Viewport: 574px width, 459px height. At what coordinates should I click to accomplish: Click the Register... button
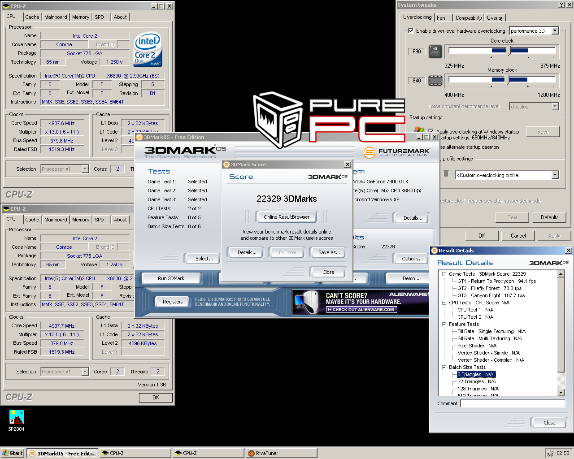coord(174,302)
